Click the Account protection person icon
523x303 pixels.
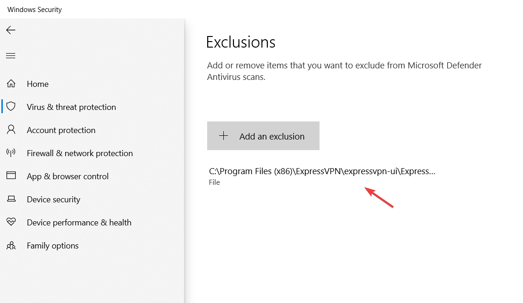[11, 130]
